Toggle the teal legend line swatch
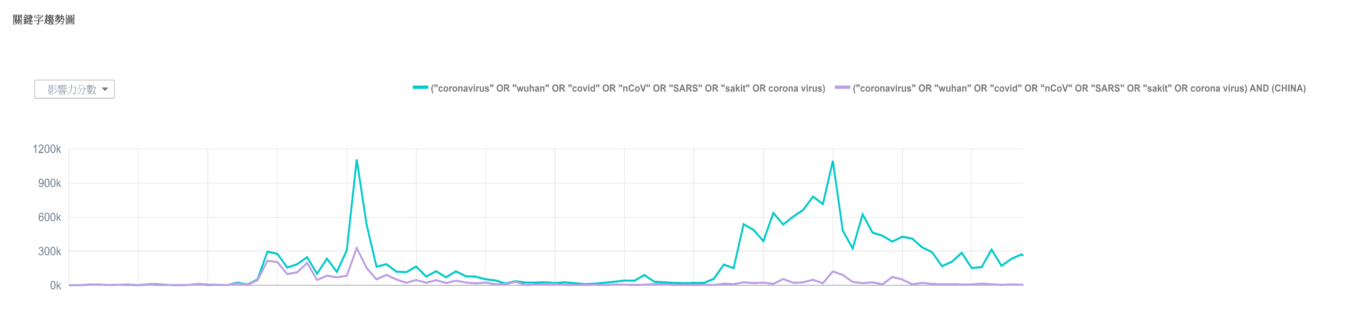Image resolution: width=1353 pixels, height=329 pixels. pyautogui.click(x=420, y=88)
